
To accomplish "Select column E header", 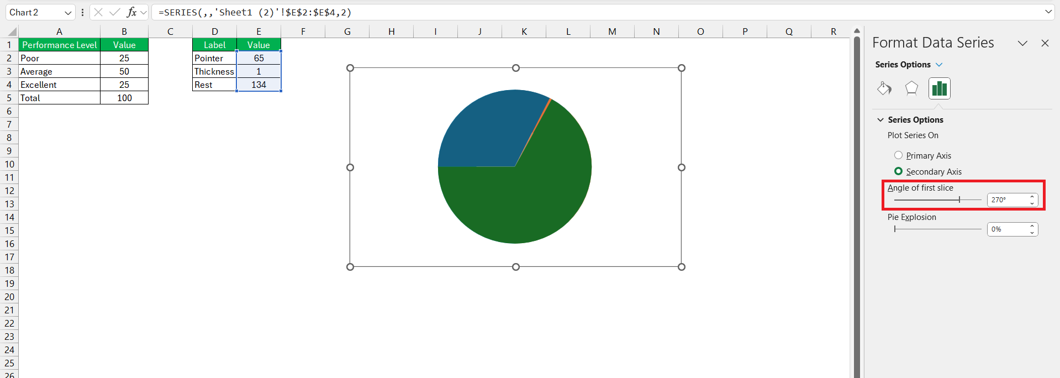I will (x=259, y=32).
